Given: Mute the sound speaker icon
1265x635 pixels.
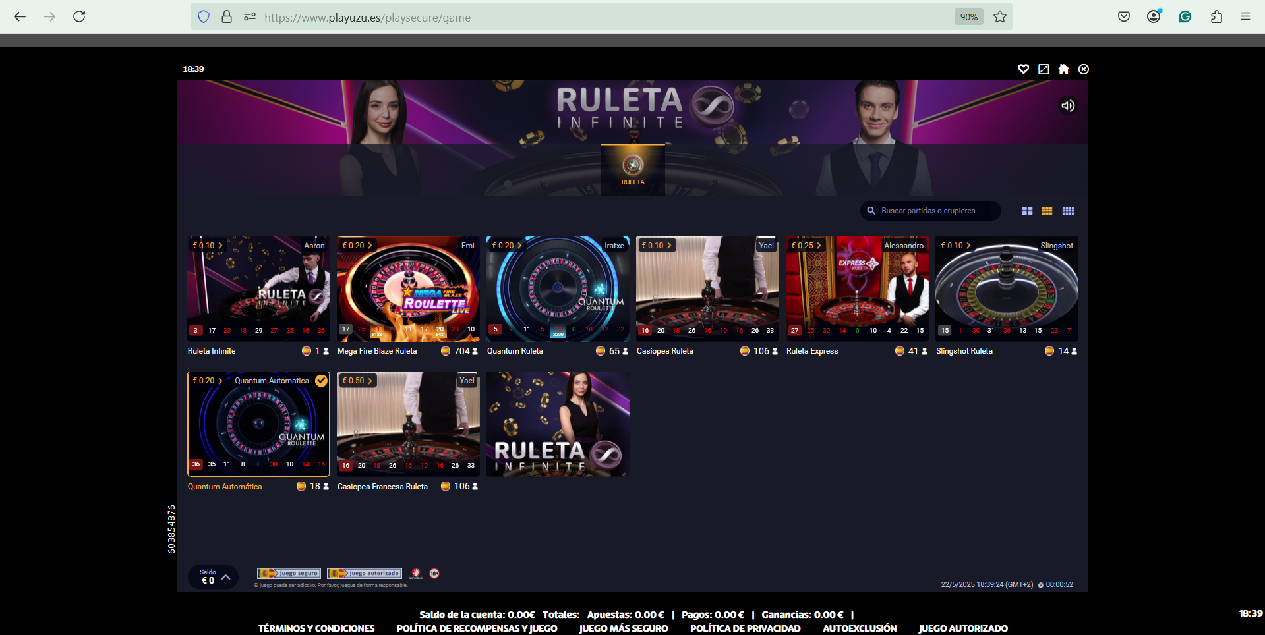Looking at the screenshot, I should click(1068, 105).
